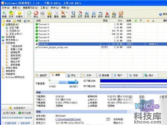
Task: Switch to the 频道 sidebar tab
Action: [7, 21]
